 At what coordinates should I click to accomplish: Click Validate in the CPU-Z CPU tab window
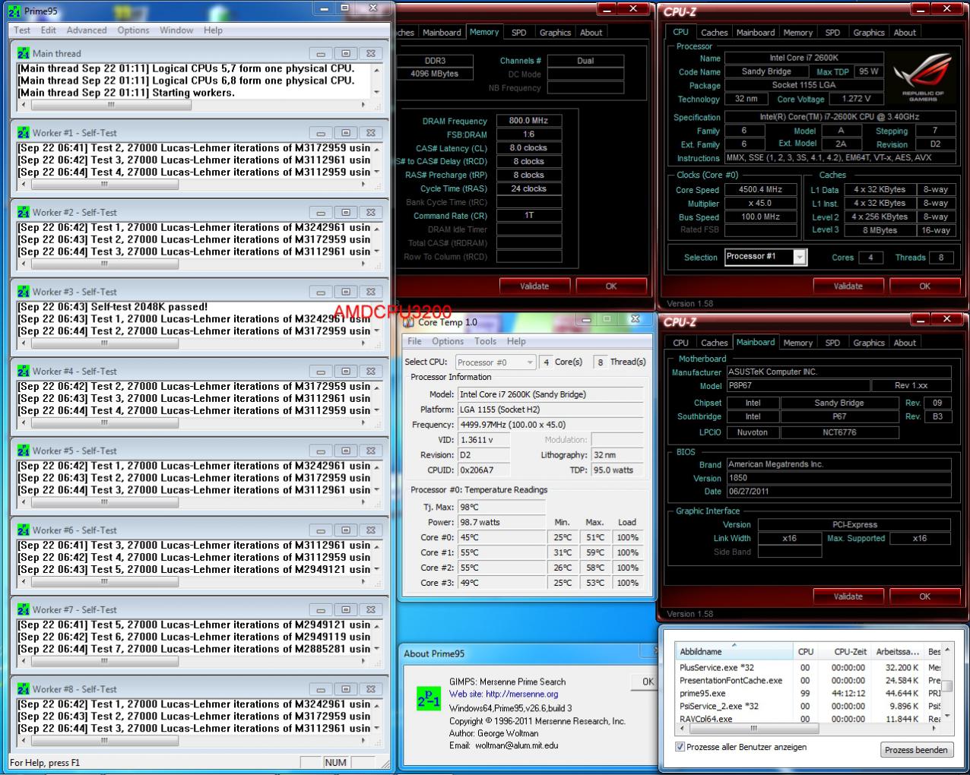click(848, 286)
